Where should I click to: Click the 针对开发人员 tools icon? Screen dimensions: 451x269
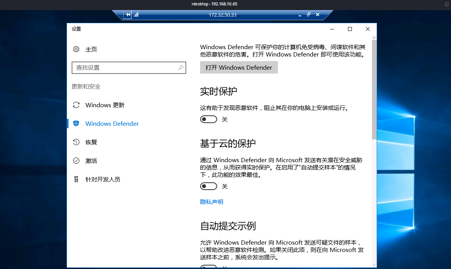click(x=76, y=179)
